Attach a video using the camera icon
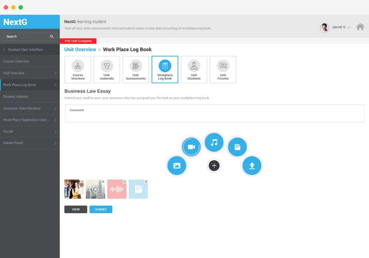 (x=191, y=146)
